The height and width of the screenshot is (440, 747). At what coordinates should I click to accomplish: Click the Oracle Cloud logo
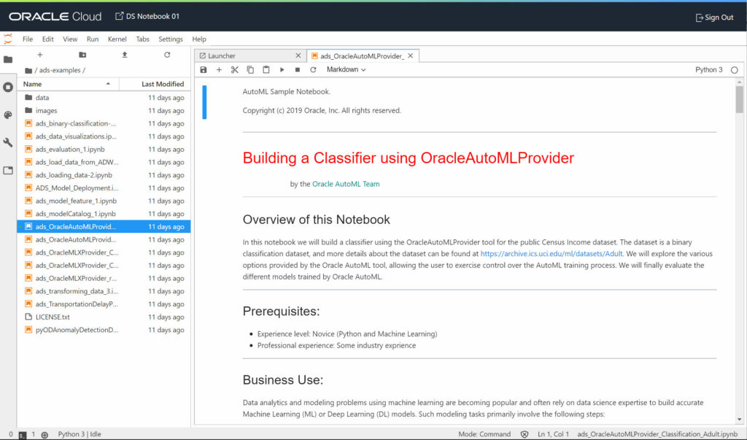(x=55, y=17)
